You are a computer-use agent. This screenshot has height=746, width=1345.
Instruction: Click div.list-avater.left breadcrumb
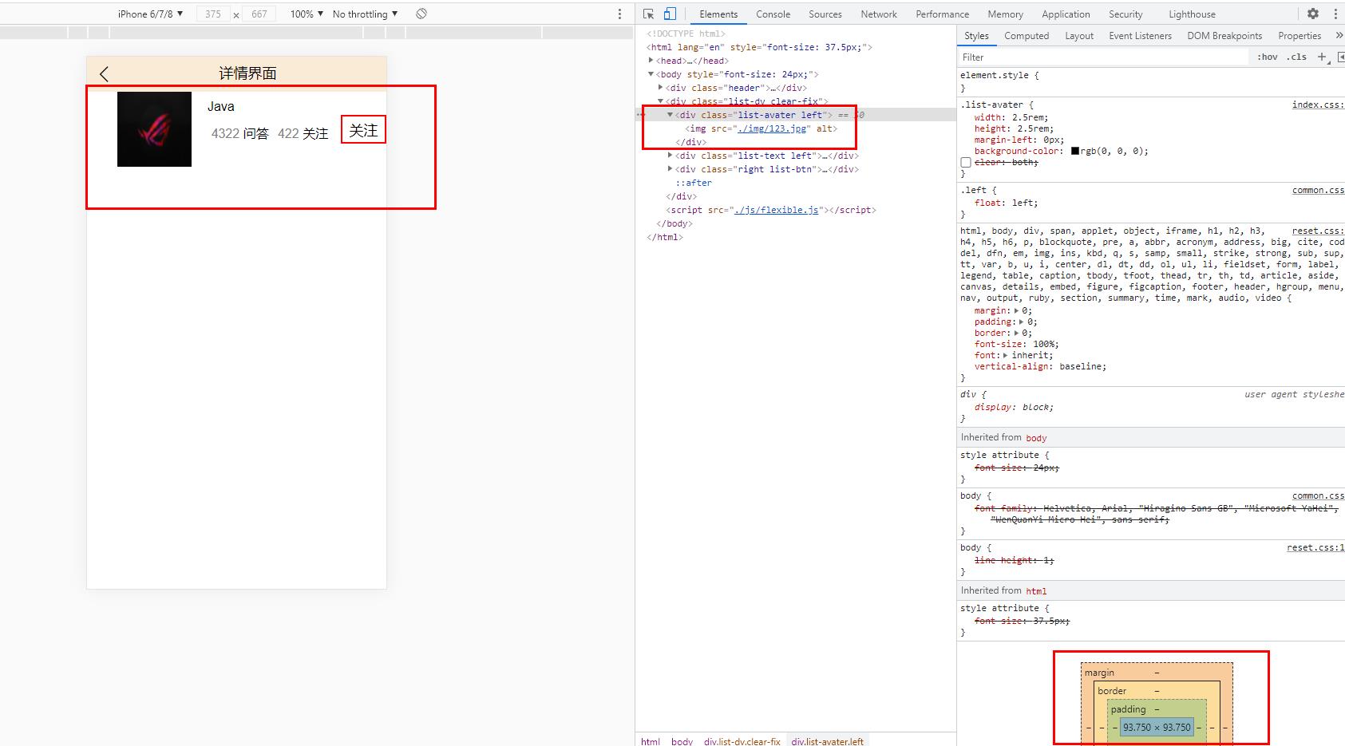click(827, 741)
